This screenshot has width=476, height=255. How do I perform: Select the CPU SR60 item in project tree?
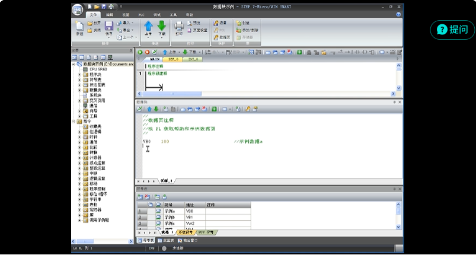pyautogui.click(x=97, y=69)
